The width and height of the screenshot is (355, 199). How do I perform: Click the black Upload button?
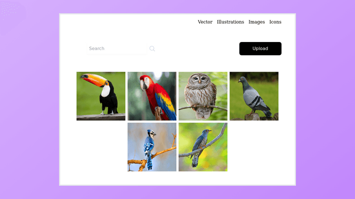pos(260,49)
